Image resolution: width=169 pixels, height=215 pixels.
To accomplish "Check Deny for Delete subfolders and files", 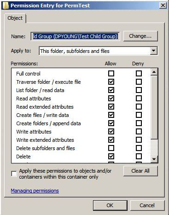I will pyautogui.click(x=139, y=148).
